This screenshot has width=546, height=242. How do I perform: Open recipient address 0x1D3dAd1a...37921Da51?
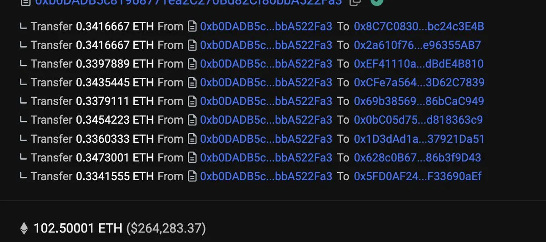419,138
